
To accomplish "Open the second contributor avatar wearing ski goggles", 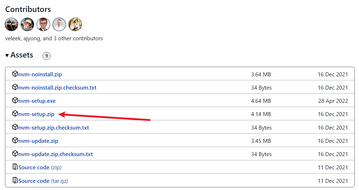I will point(27,25).
